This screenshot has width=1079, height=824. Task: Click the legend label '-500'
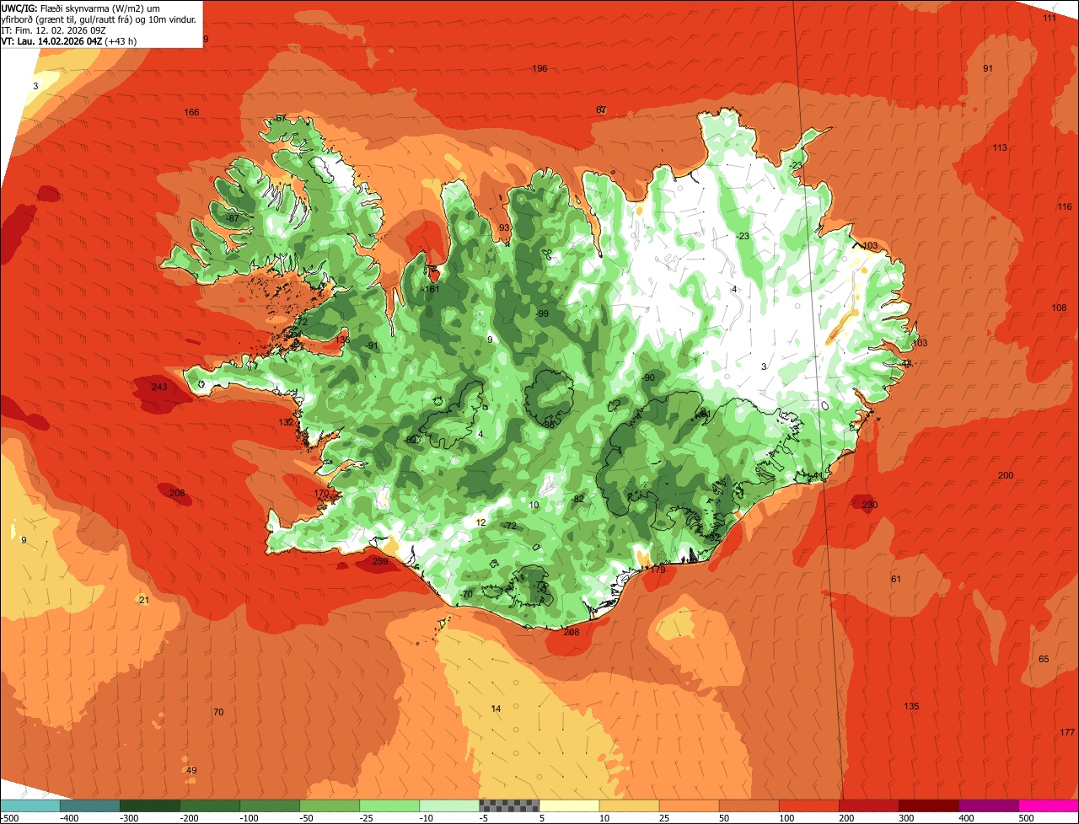pos(8,817)
